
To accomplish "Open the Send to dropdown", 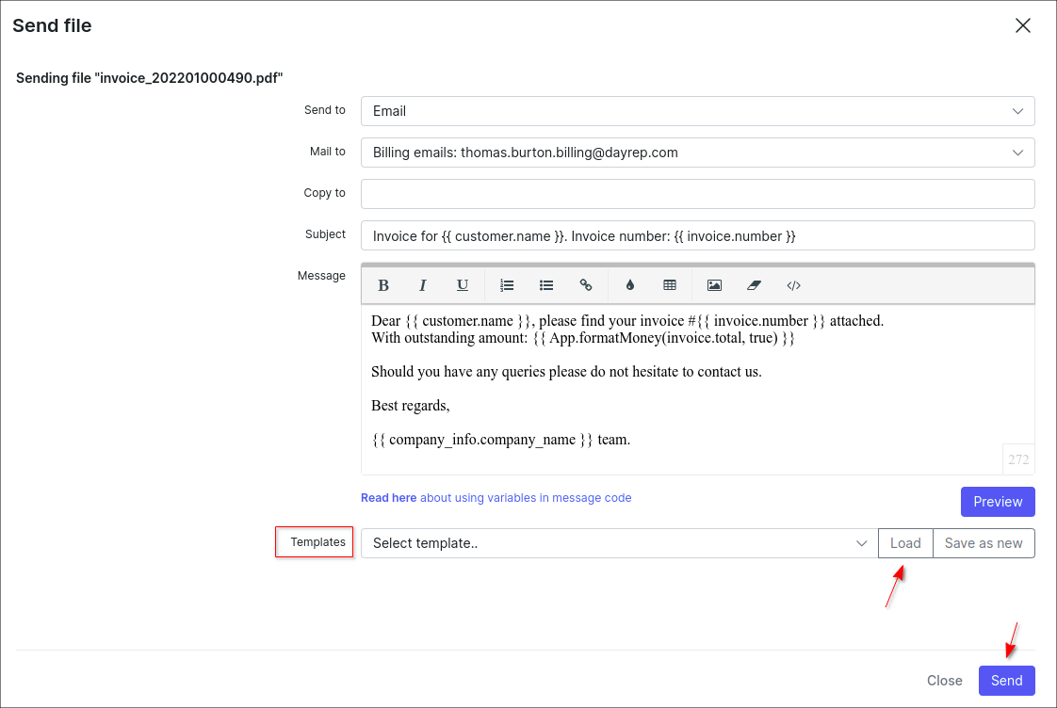I will pyautogui.click(x=697, y=111).
